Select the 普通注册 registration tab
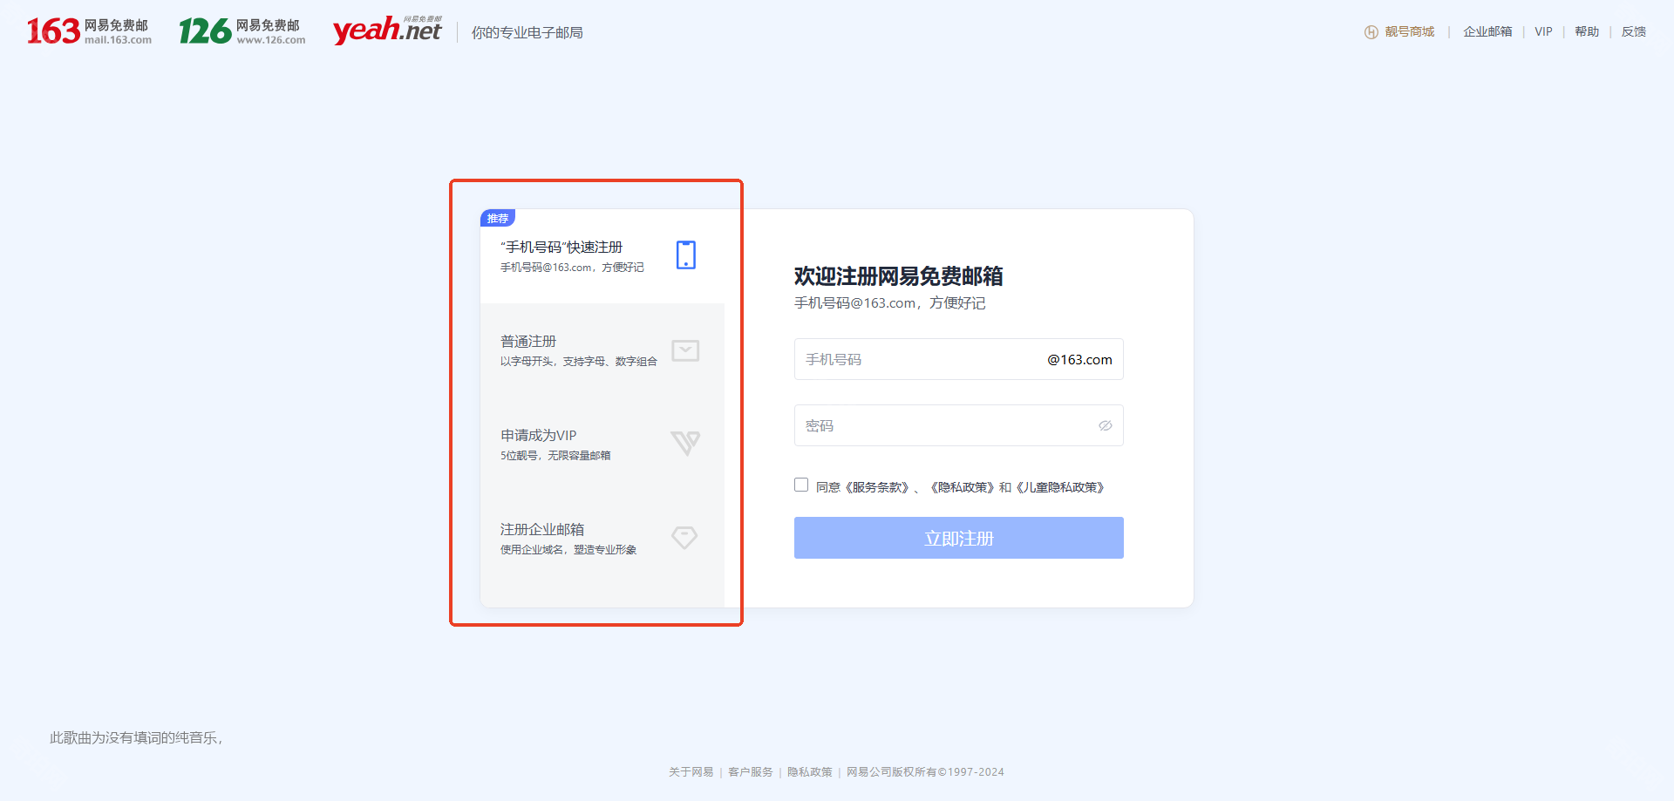This screenshot has width=1674, height=801. (578, 350)
